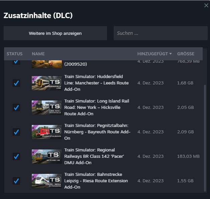Uncheck the Class 142 'Pacer' DMU checkbox
The height and width of the screenshot is (199, 210).
click(x=16, y=156)
